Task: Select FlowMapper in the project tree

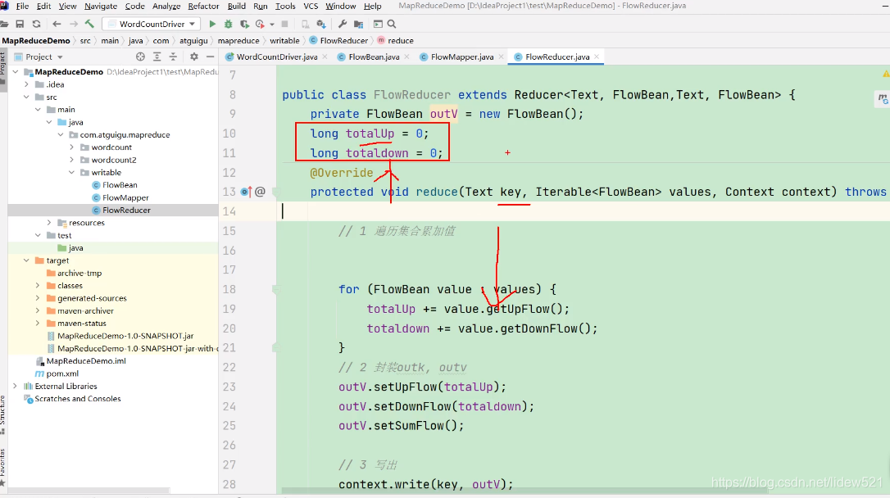Action: coord(125,197)
